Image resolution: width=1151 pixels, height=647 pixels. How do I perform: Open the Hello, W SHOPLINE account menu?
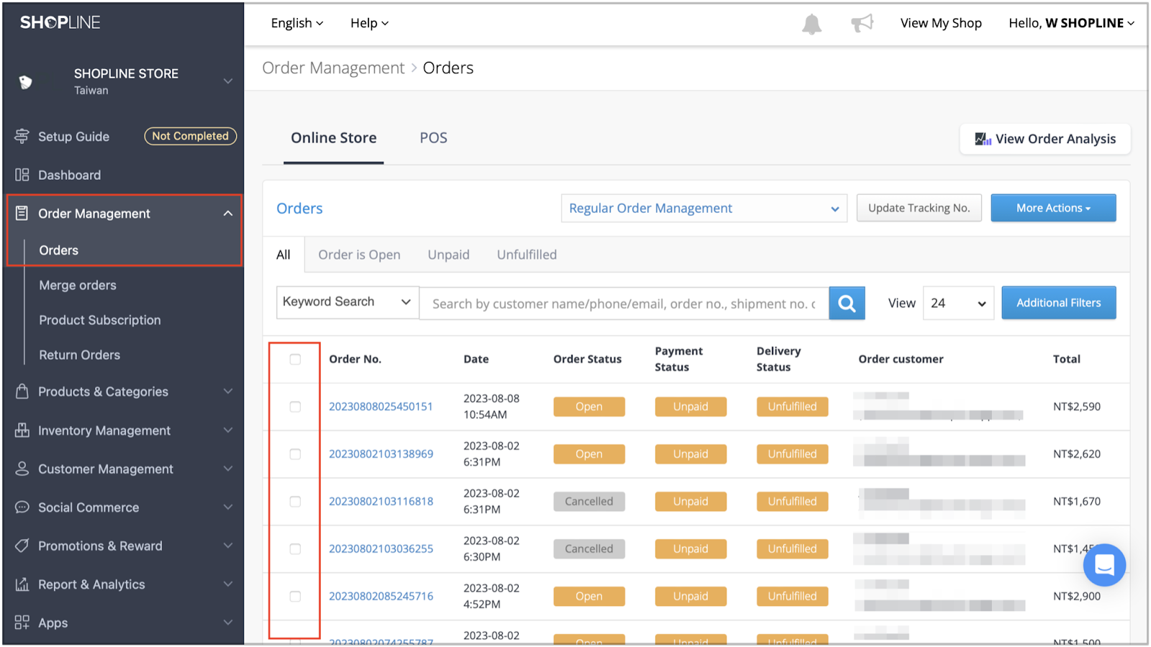[x=1071, y=23]
